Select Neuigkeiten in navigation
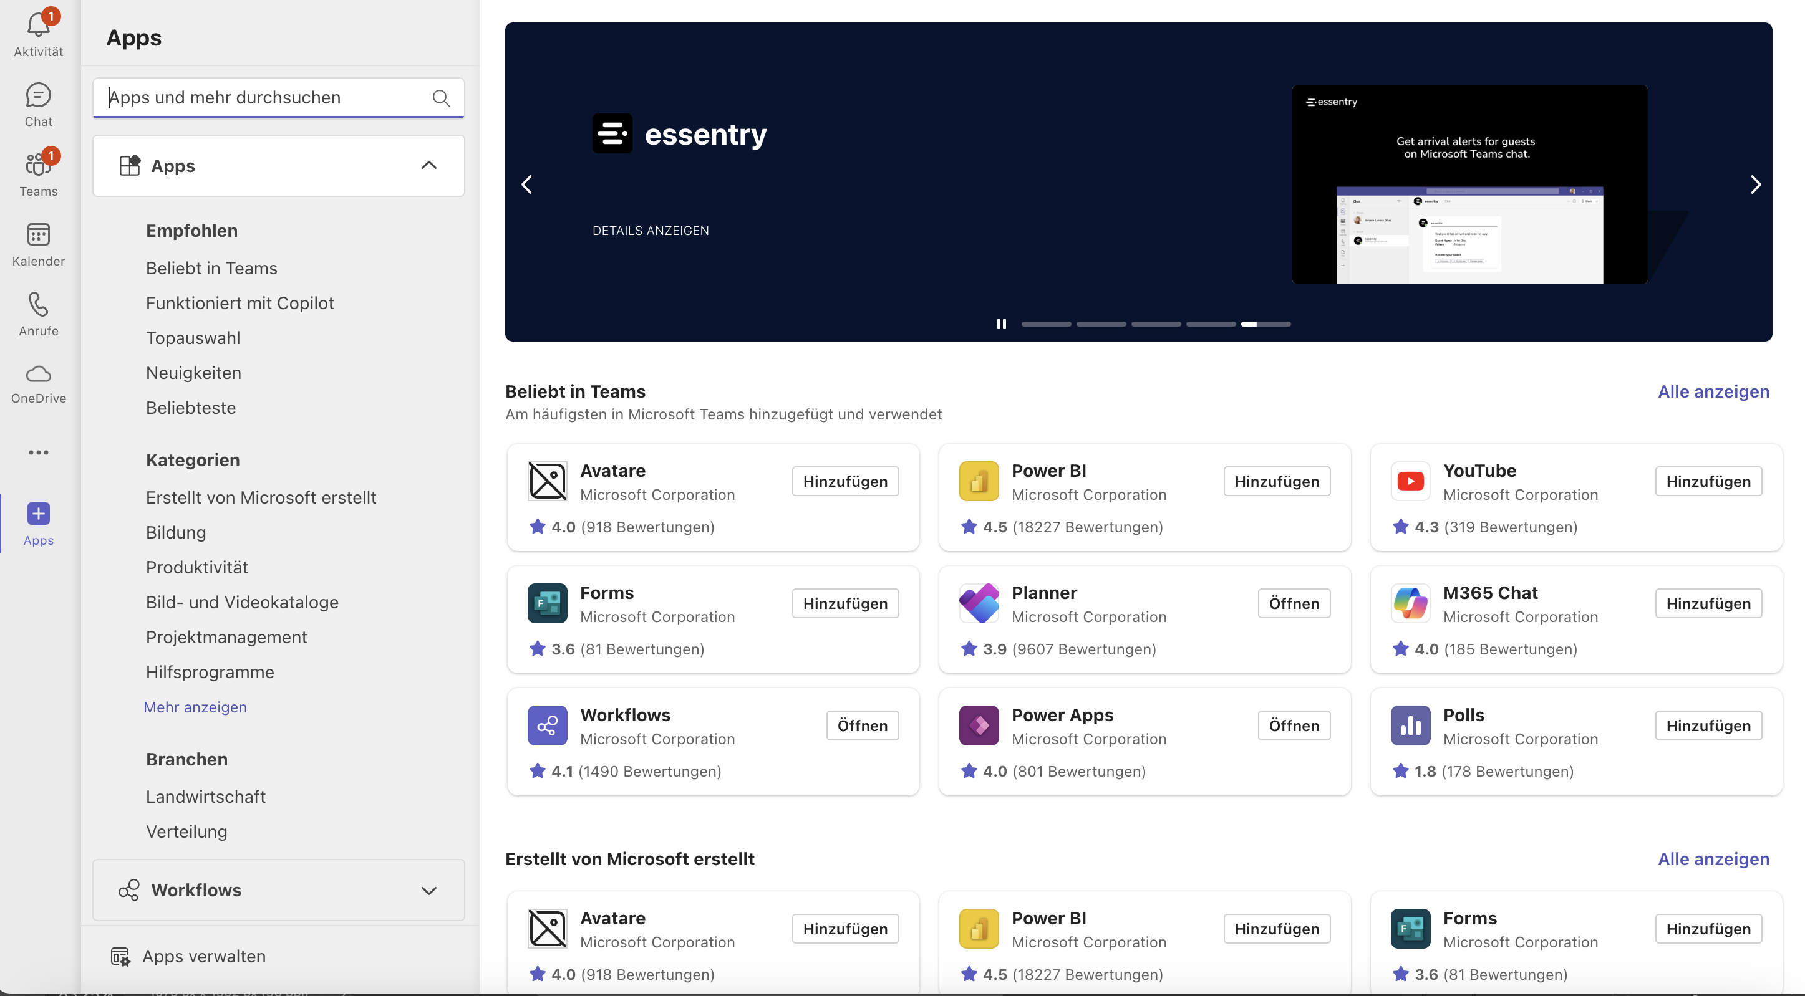The image size is (1805, 996). pyautogui.click(x=193, y=373)
